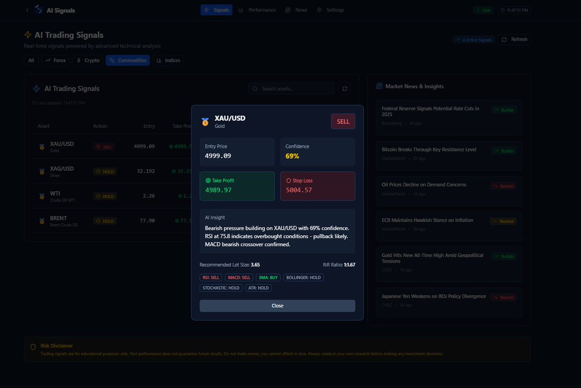The image size is (581, 388).
Task: Click the medal icon in BRENT row
Action: point(42,221)
